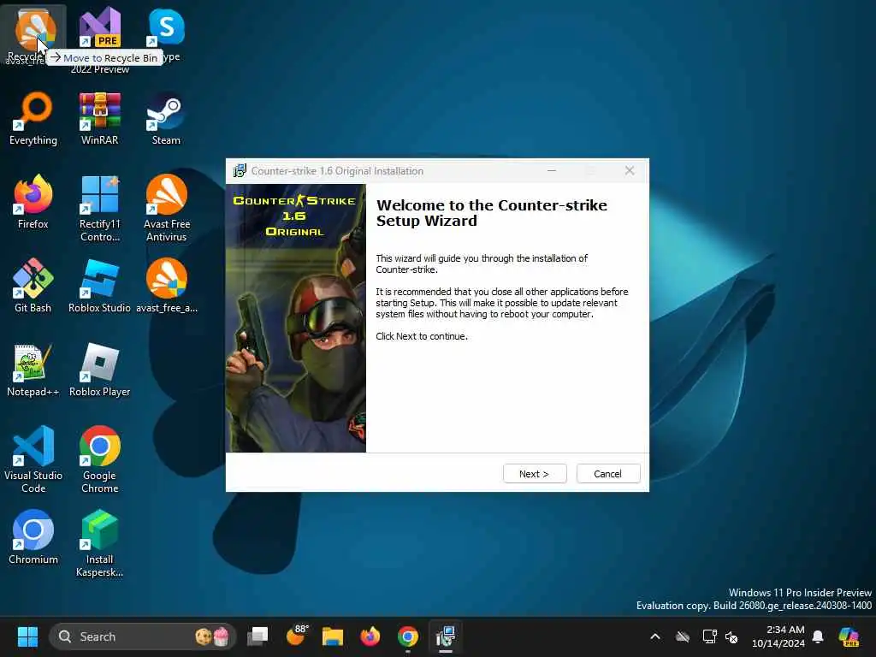The height and width of the screenshot is (657, 876).
Task: Select the Visual Studio Code desktop icon
Action: point(33,459)
